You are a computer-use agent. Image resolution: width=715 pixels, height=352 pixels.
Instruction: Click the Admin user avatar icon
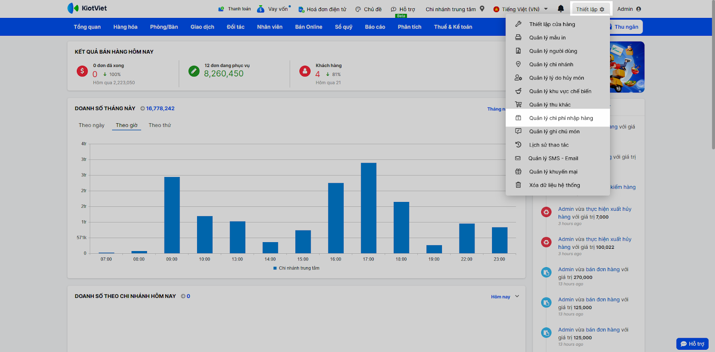638,9
